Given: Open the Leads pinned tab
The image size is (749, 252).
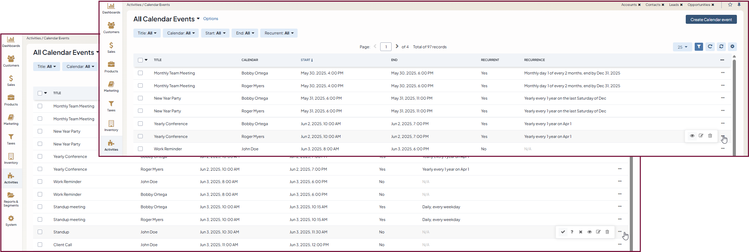Looking at the screenshot, I should [x=674, y=5].
